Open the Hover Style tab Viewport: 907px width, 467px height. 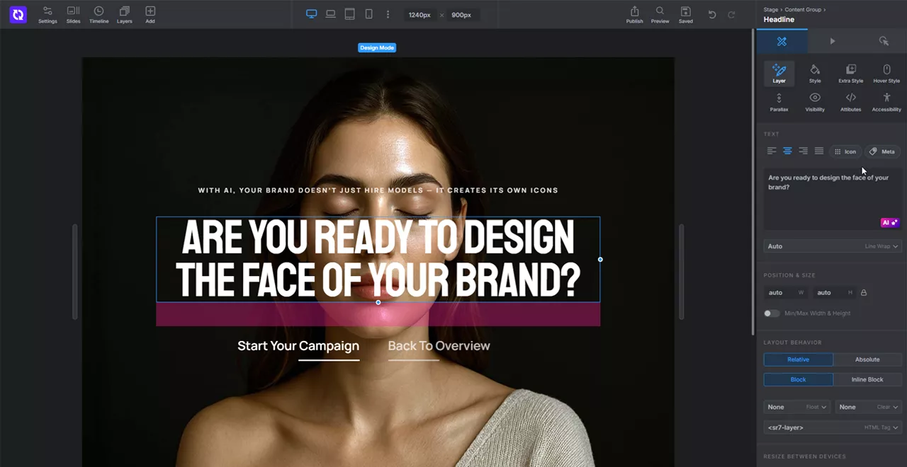coord(886,73)
